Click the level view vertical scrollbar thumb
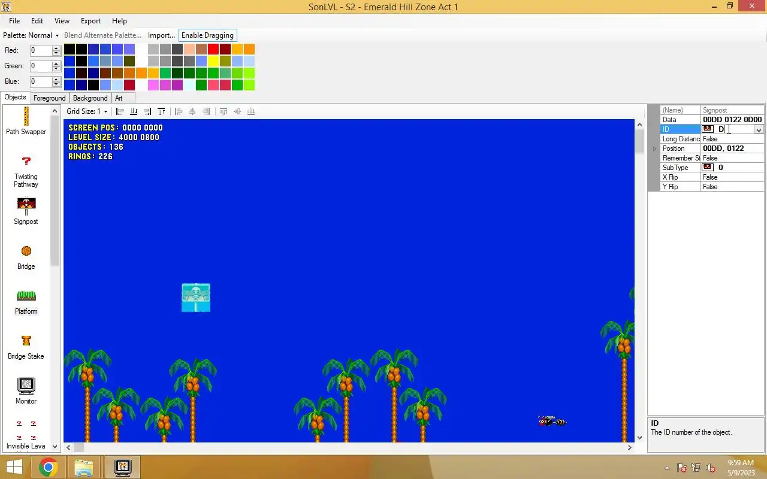767x479 pixels. (x=639, y=140)
